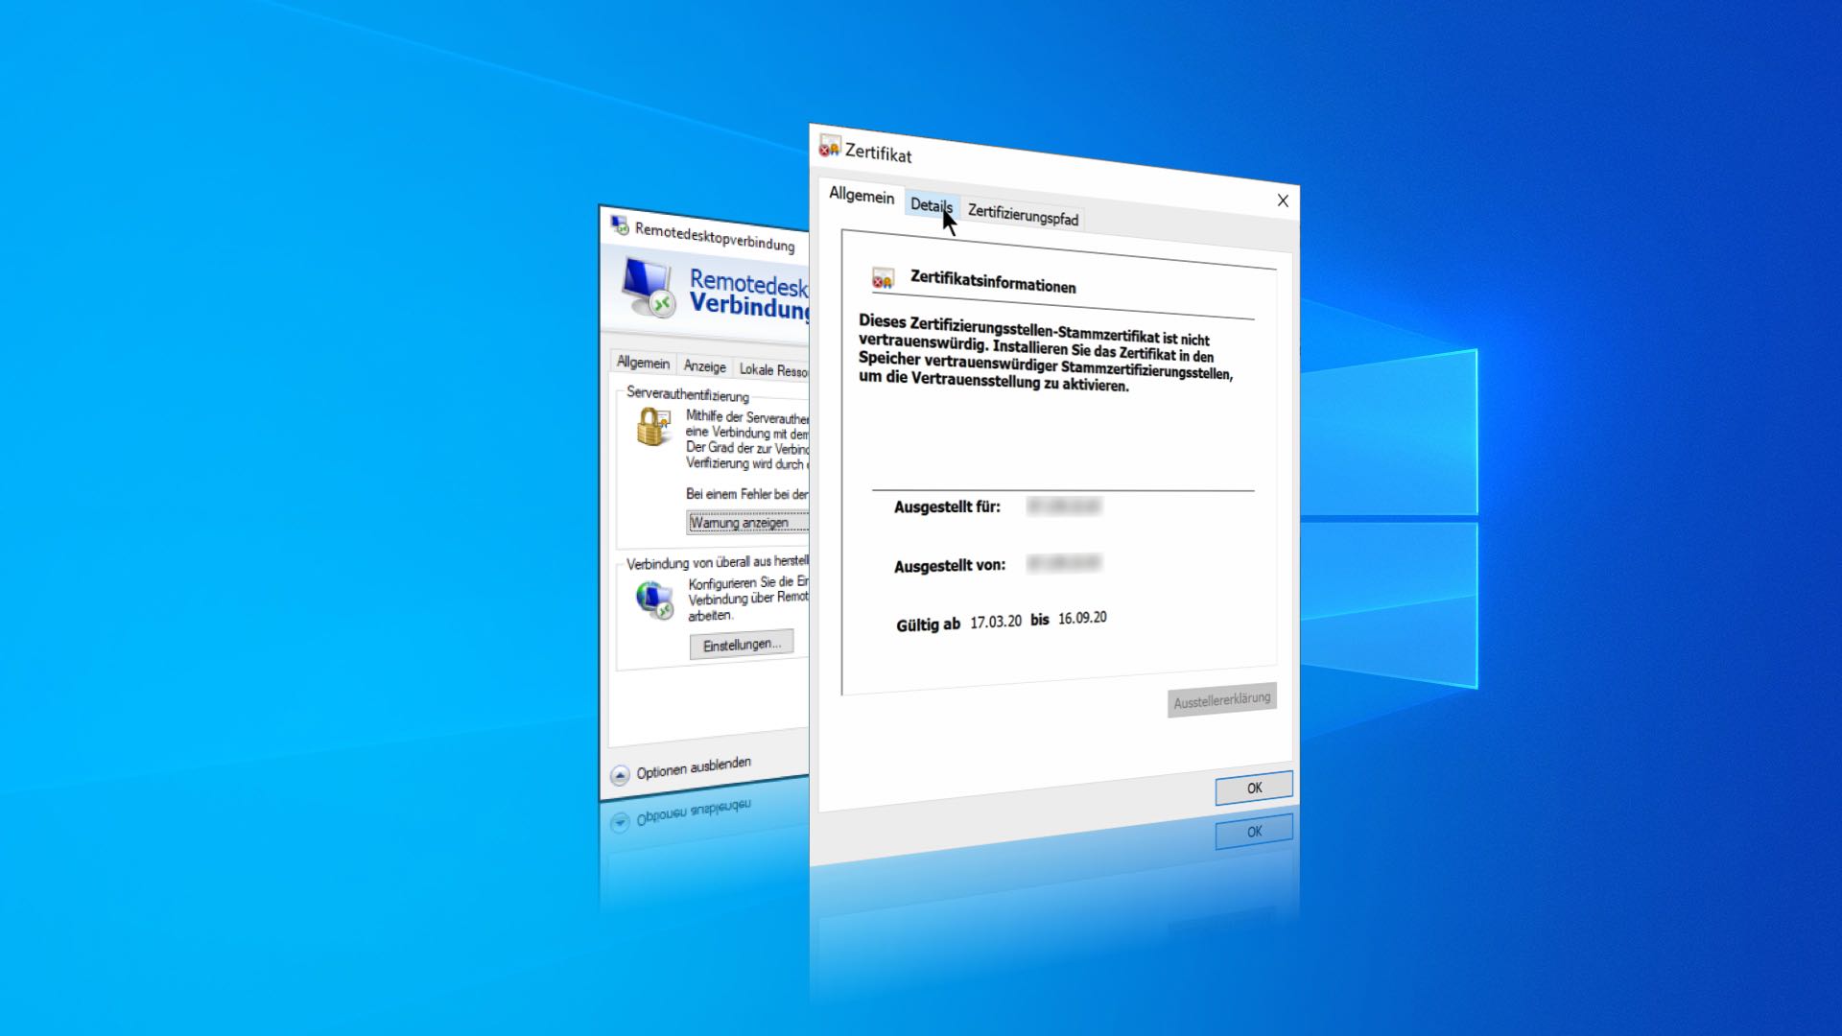Click the padlock Serverauthentifizierung icon
This screenshot has height=1036, width=1842.
coord(652,427)
